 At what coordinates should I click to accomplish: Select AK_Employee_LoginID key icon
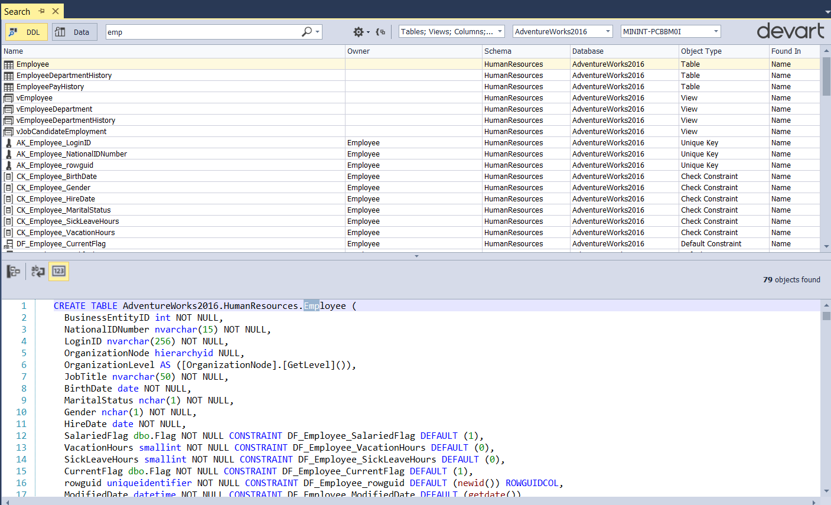click(9, 143)
